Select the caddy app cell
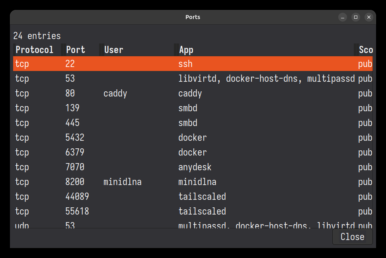This screenshot has width=386, height=258. [190, 93]
